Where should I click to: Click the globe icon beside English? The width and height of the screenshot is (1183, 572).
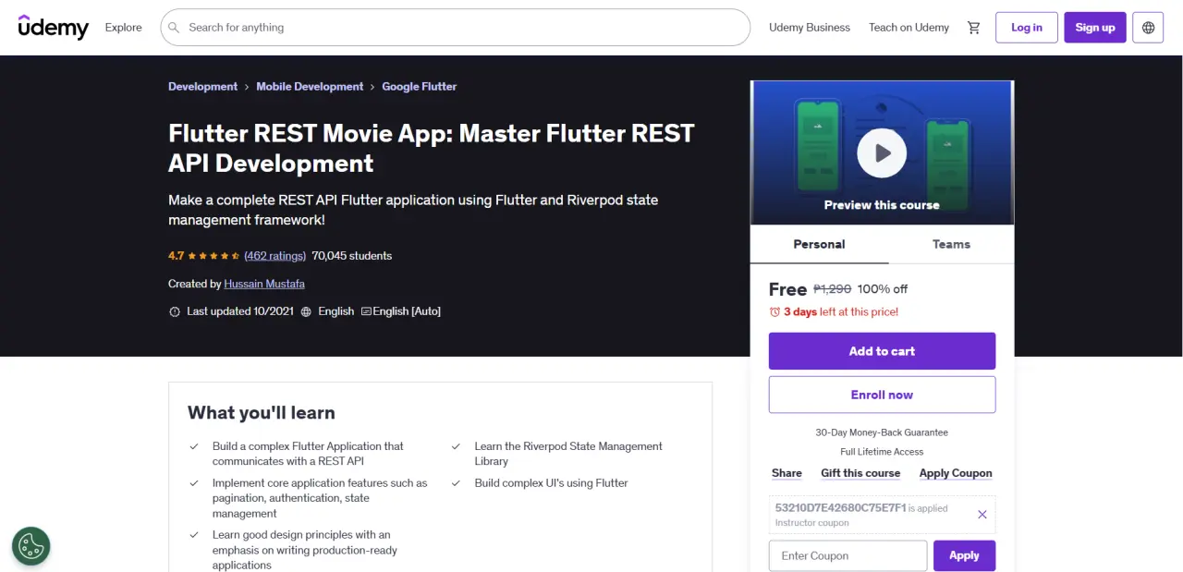306,311
